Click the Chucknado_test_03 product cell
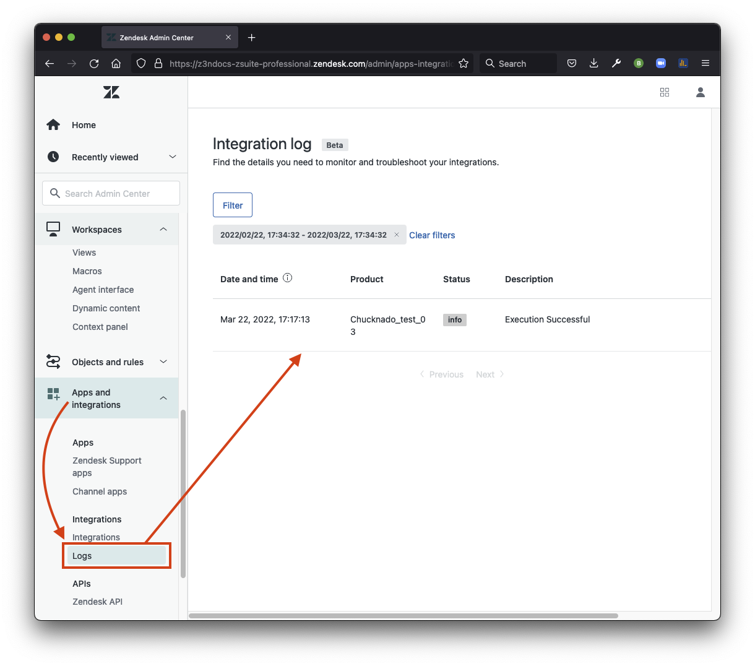Viewport: 755px width, 666px height. point(388,326)
